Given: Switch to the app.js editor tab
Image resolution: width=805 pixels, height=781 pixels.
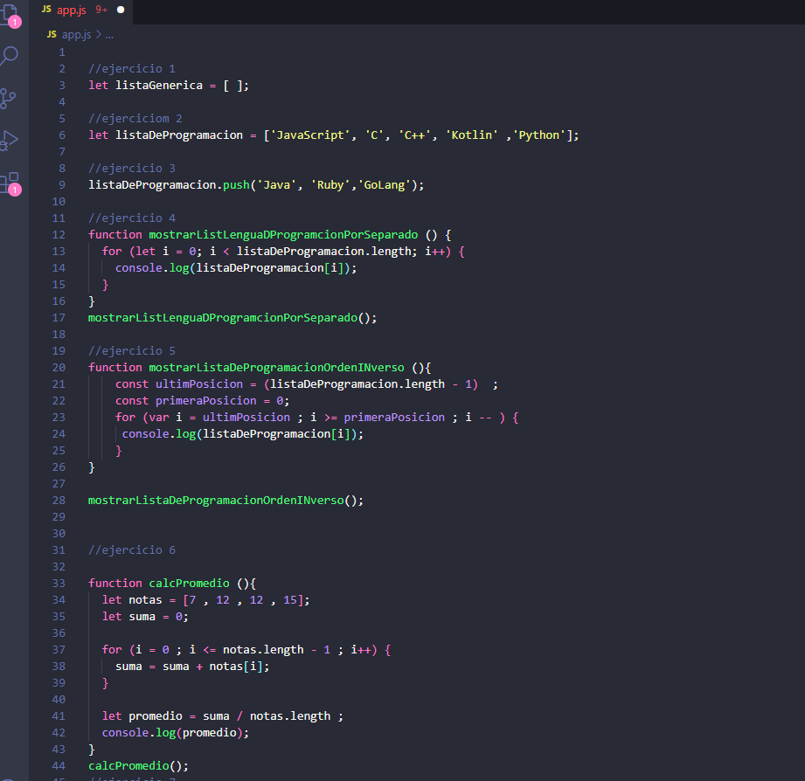Looking at the screenshot, I should (71, 10).
